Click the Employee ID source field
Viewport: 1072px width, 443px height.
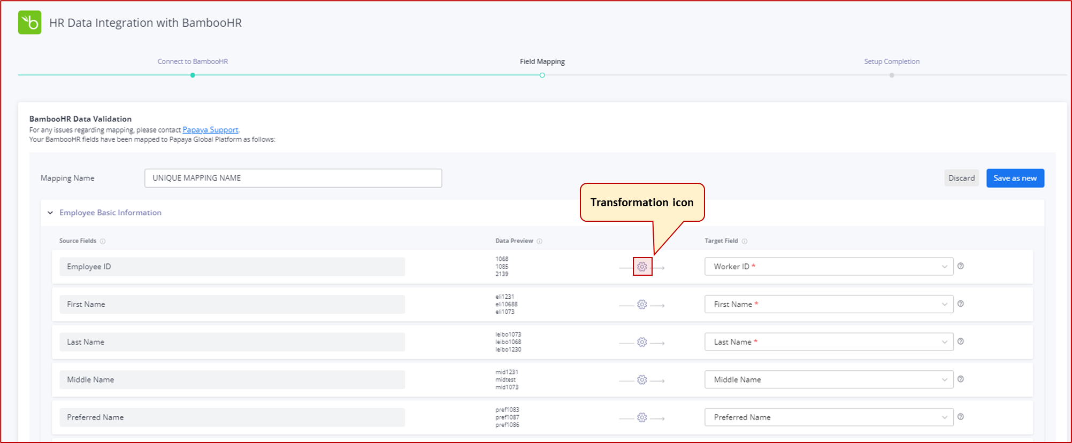coord(232,267)
